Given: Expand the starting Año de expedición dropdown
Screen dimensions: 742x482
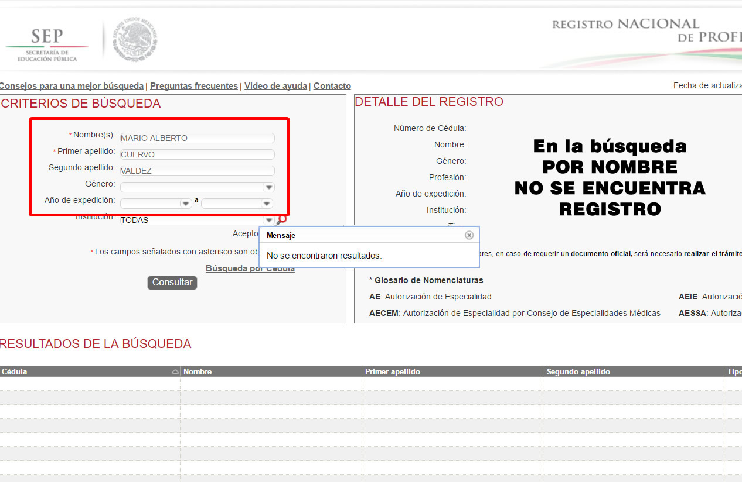Looking at the screenshot, I should pos(186,204).
